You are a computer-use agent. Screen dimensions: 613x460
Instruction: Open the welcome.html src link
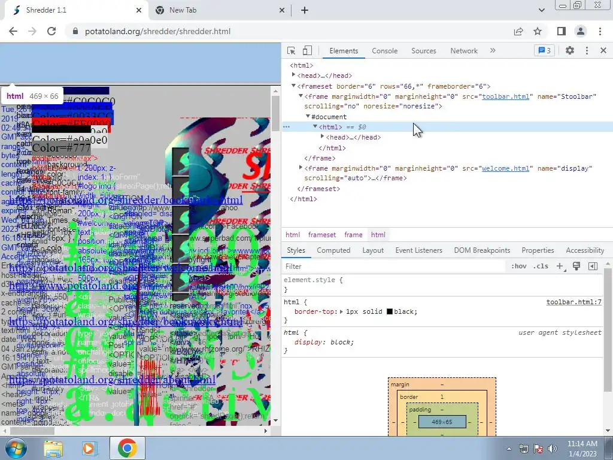[x=505, y=168]
